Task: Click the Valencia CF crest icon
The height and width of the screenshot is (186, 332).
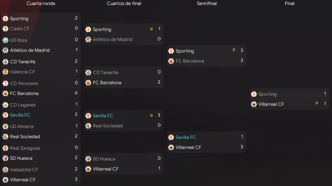Action: [x=5, y=72]
